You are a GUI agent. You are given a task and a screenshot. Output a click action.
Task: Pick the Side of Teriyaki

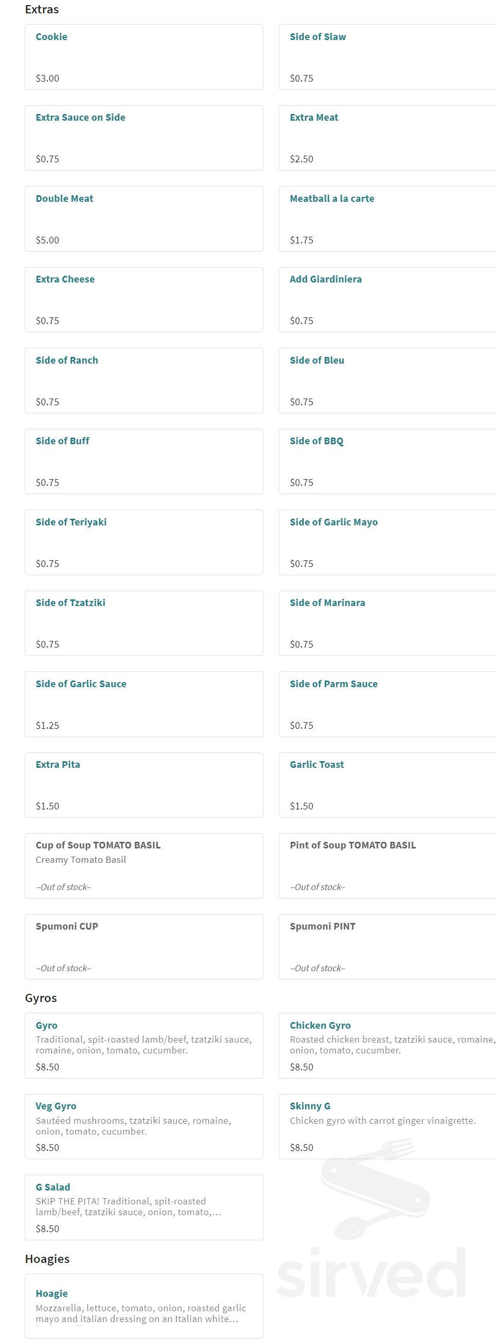(x=144, y=542)
